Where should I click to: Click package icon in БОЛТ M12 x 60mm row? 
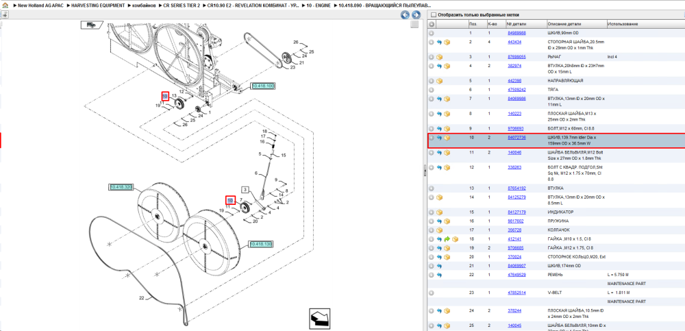447,129
